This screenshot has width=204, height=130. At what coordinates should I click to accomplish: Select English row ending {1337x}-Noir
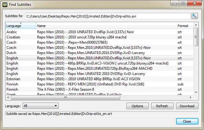click(99, 58)
